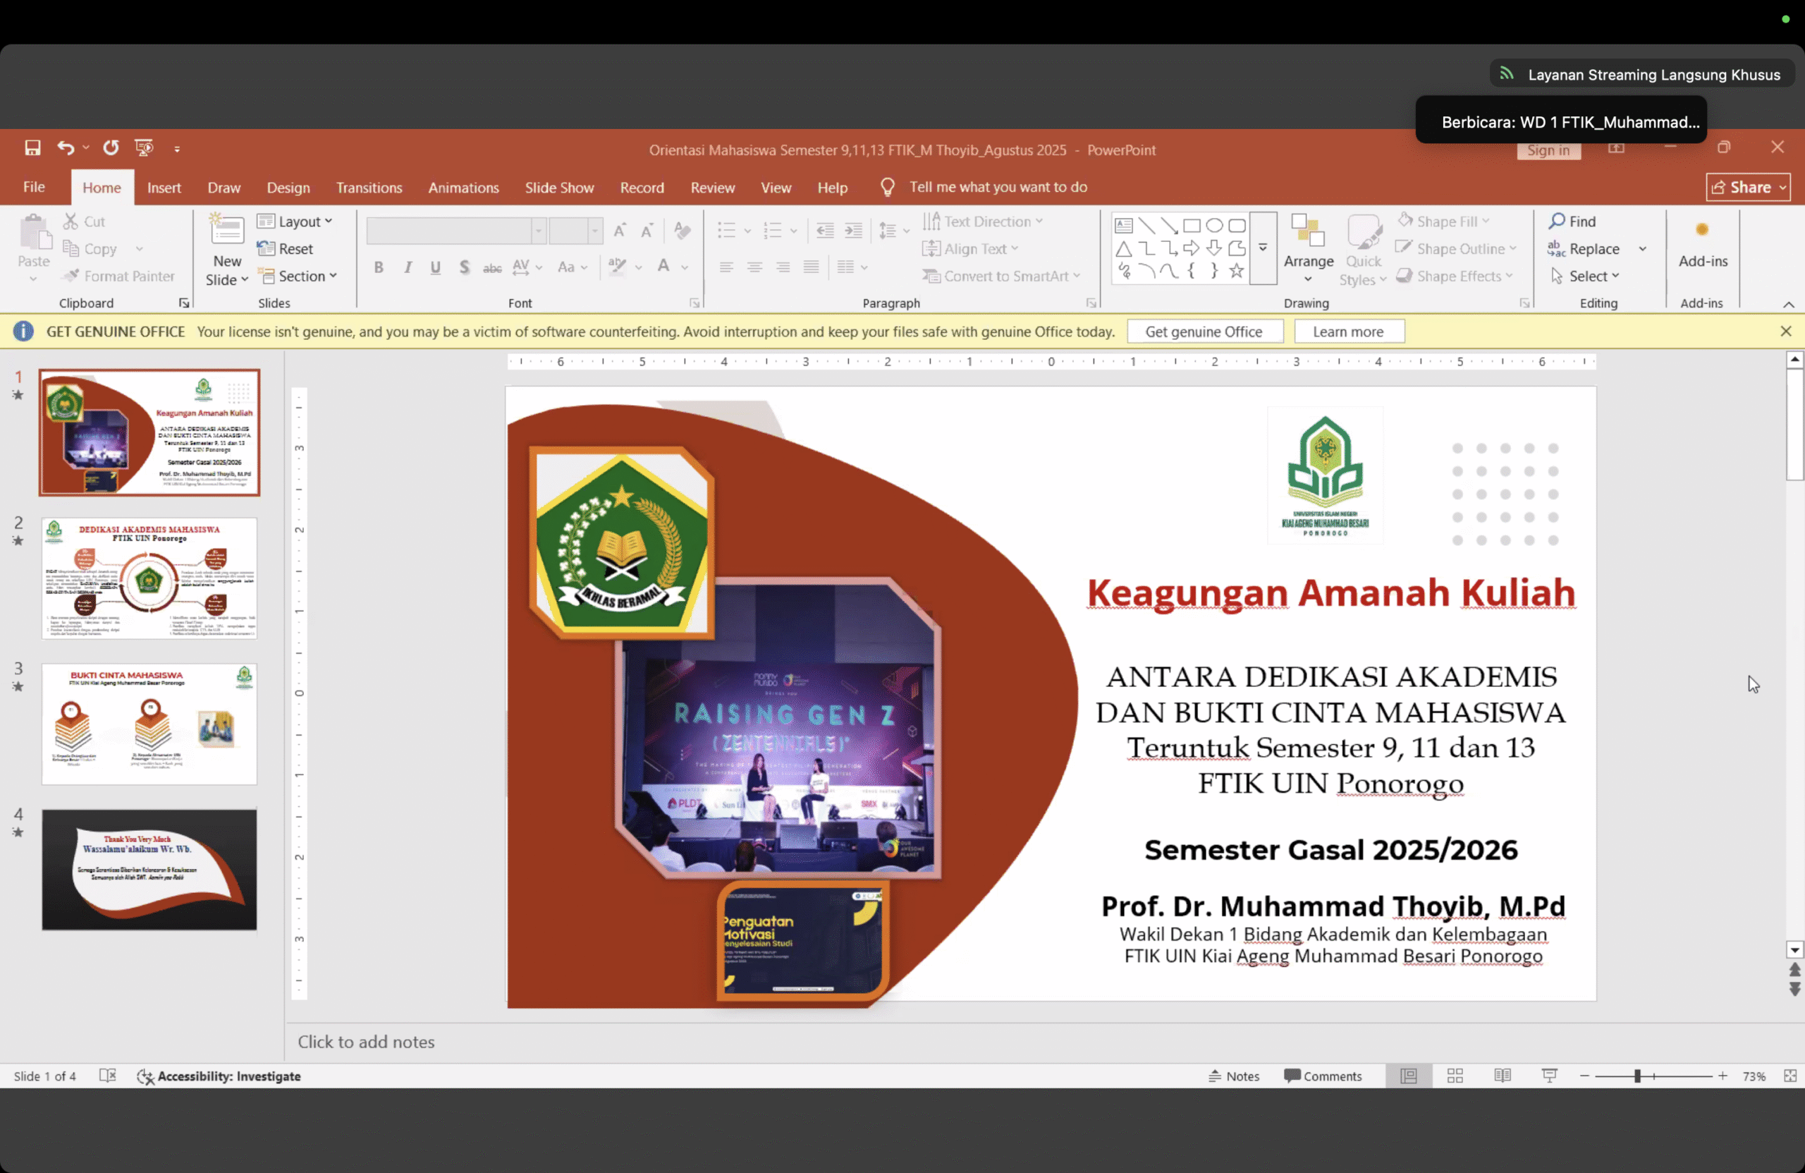Viewport: 1805px width, 1173px height.
Task: Select the Text Box shape in gallery
Action: (x=1124, y=226)
